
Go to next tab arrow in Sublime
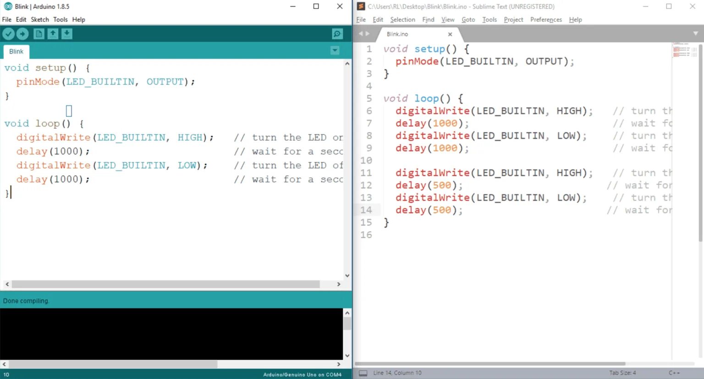(367, 34)
